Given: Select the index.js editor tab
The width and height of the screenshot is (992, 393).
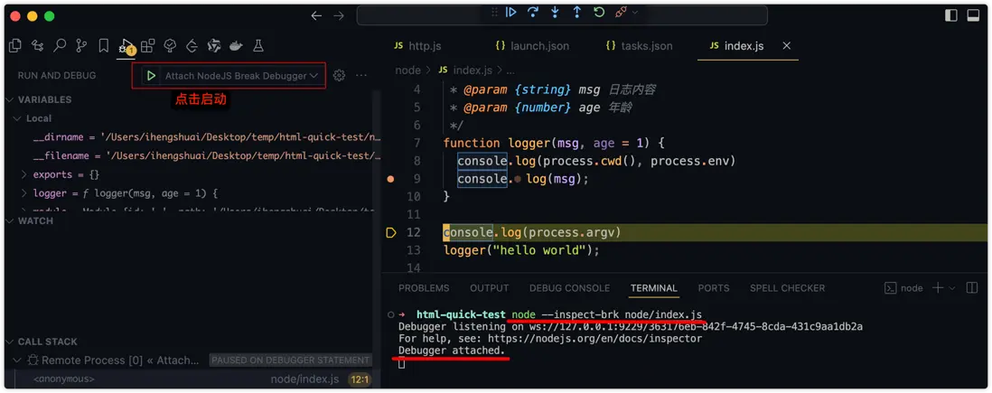Looking at the screenshot, I should tap(736, 46).
